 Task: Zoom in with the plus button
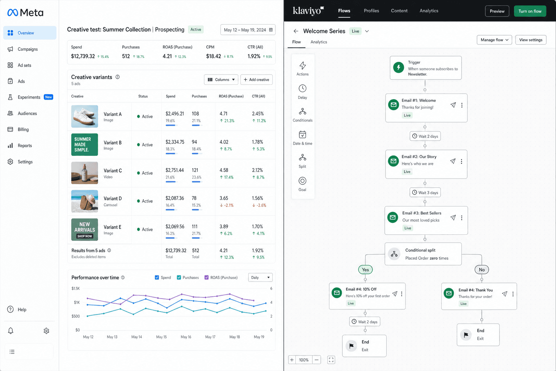click(x=292, y=360)
